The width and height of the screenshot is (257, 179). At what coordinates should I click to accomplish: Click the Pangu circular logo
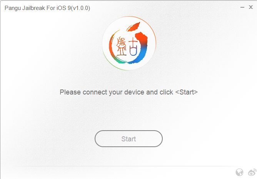pyautogui.click(x=129, y=45)
